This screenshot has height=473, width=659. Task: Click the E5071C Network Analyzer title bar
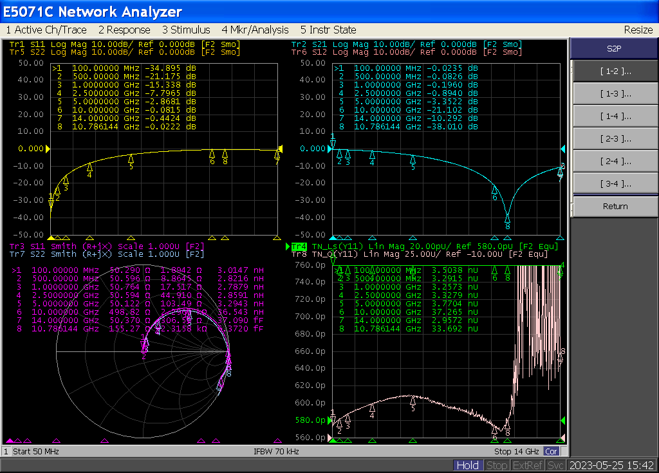click(x=329, y=12)
